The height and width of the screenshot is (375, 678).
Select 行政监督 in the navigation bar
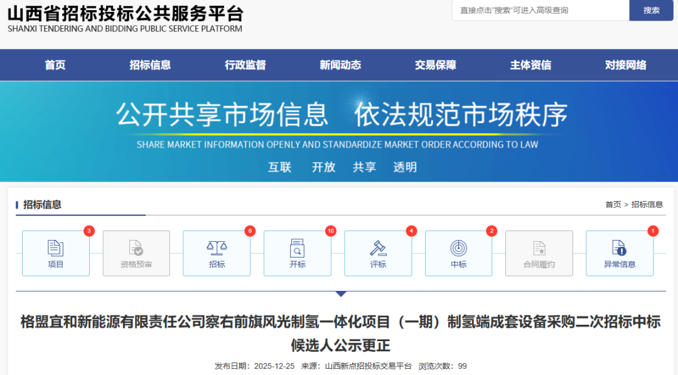click(x=245, y=65)
